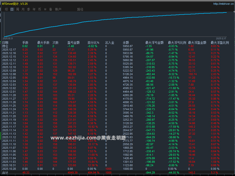Click the 盈亏金额 column header

click(73, 43)
